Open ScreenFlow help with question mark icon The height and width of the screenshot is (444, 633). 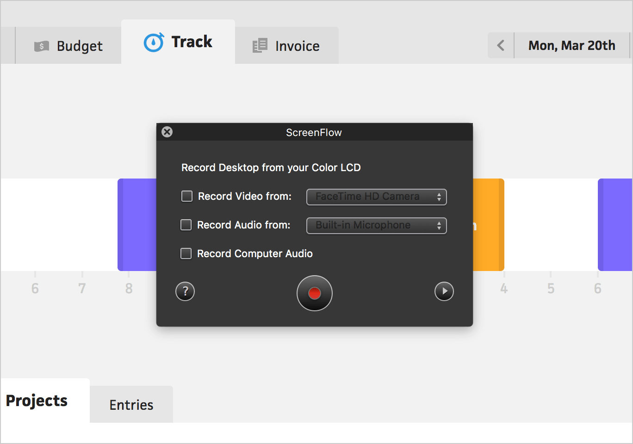185,291
